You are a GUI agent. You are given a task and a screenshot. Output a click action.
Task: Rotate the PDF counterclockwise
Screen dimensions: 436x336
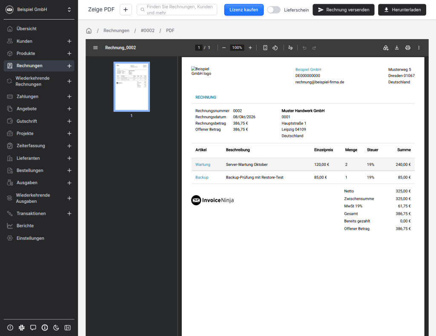[x=275, y=48]
